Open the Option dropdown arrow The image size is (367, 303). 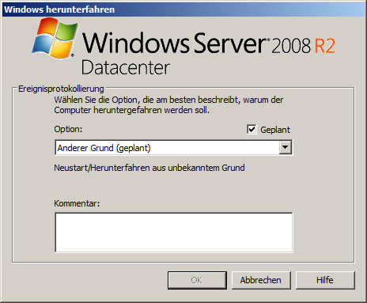point(286,148)
